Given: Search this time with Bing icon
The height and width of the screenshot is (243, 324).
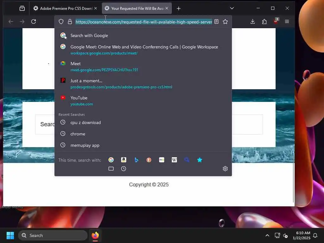Looking at the screenshot, I should [x=136, y=160].
